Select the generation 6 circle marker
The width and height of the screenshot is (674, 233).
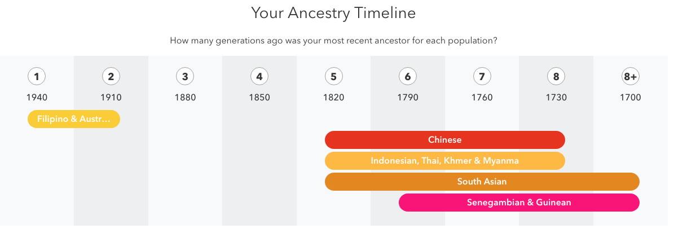(x=407, y=77)
